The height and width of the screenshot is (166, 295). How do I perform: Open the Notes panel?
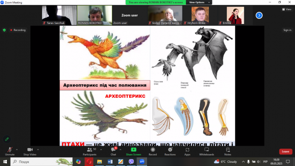click(228, 152)
